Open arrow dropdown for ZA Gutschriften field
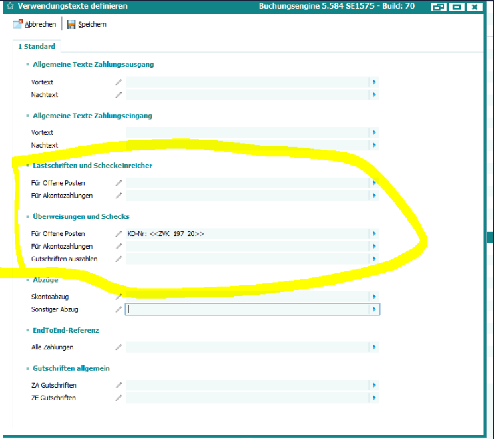Image resolution: width=494 pixels, height=439 pixels. coord(375,386)
